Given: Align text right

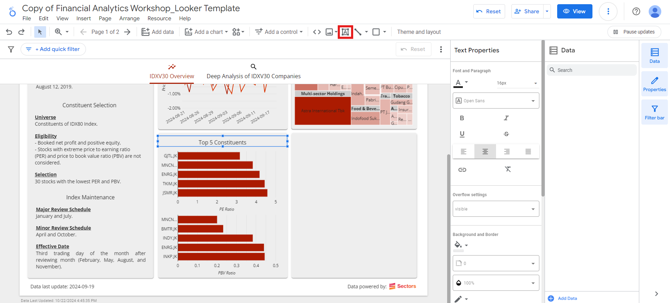Looking at the screenshot, I should coord(507,151).
